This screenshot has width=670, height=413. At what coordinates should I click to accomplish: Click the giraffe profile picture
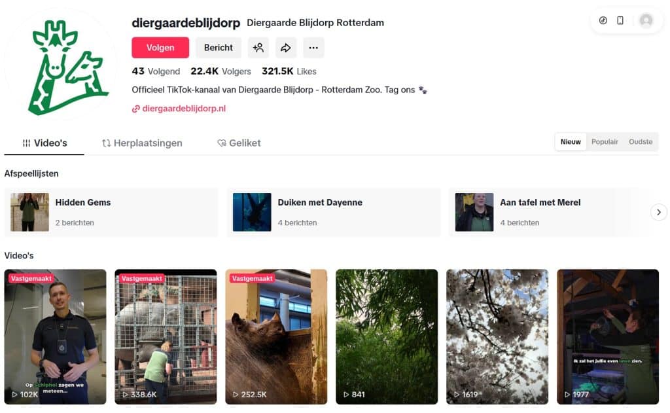[60, 65]
